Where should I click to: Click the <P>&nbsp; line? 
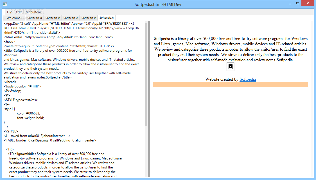(x=12, y=91)
